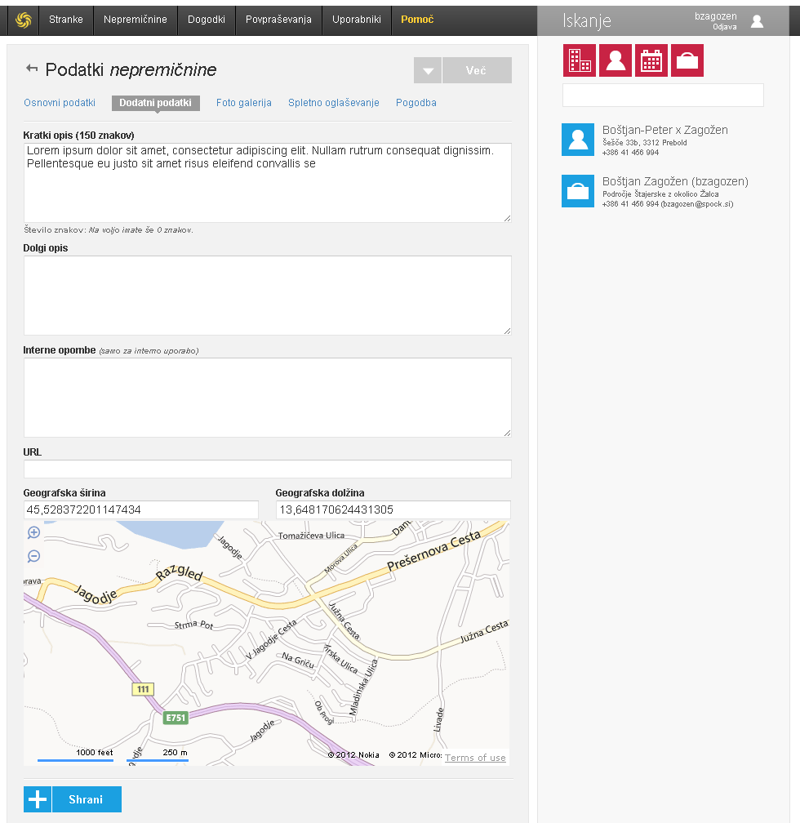Select the red briefcase search icon
Screen dimensions: 800x823
pos(687,61)
